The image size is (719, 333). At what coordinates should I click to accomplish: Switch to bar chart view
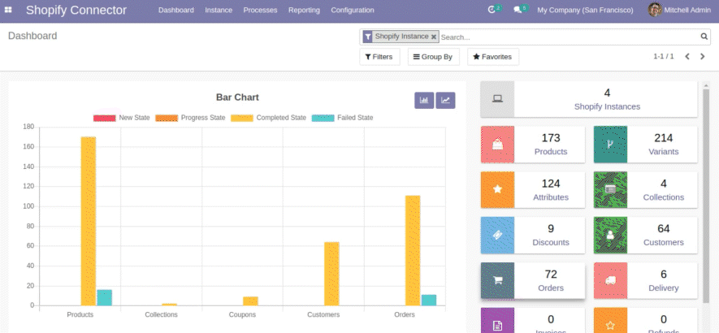424,100
